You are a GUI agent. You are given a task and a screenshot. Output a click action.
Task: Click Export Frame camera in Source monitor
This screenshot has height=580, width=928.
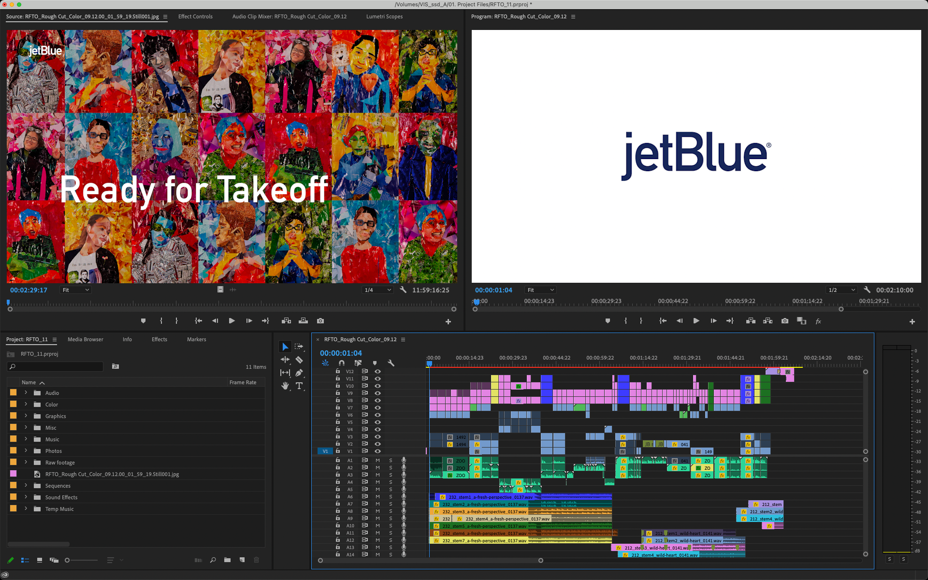[x=320, y=321]
